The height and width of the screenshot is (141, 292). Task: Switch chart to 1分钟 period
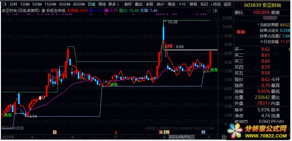tap(25, 4)
